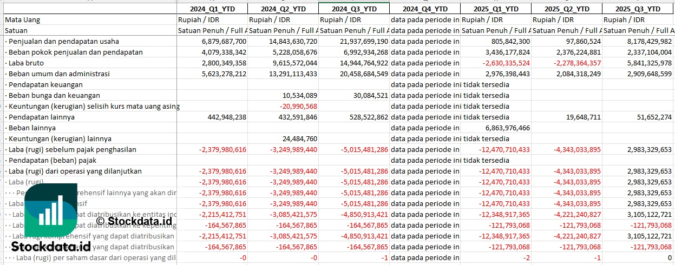The image size is (675, 265).
Task: Click the Pendapatan lainnya value 51,652,274
Action: (652, 117)
